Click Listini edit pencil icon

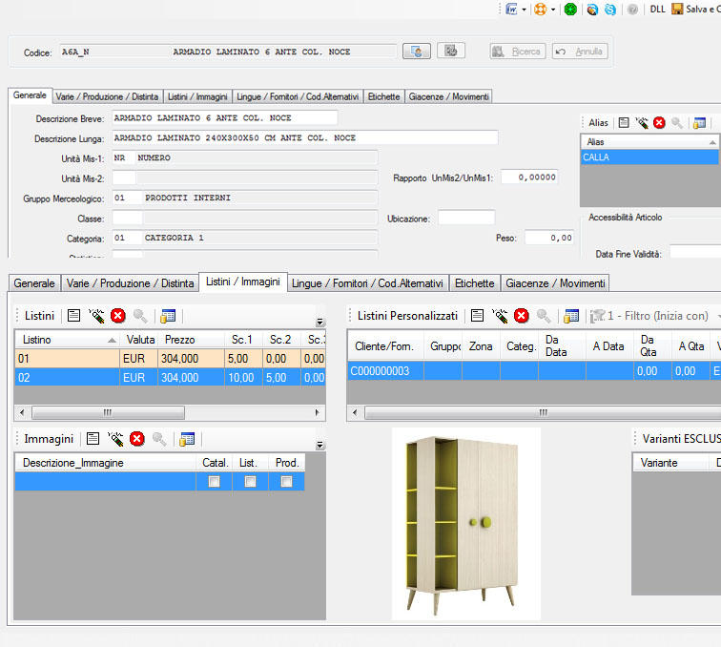point(96,316)
